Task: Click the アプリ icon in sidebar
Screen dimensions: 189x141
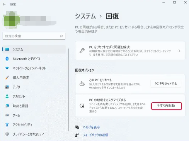Action: 7,87
